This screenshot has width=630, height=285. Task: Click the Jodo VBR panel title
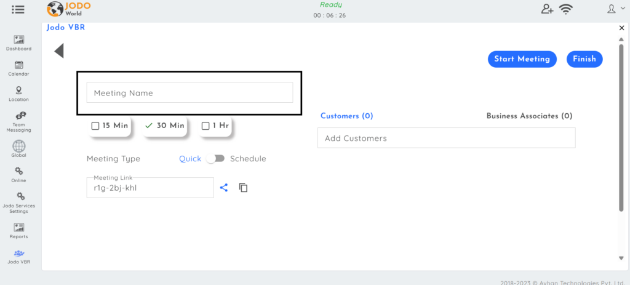pyautogui.click(x=66, y=28)
